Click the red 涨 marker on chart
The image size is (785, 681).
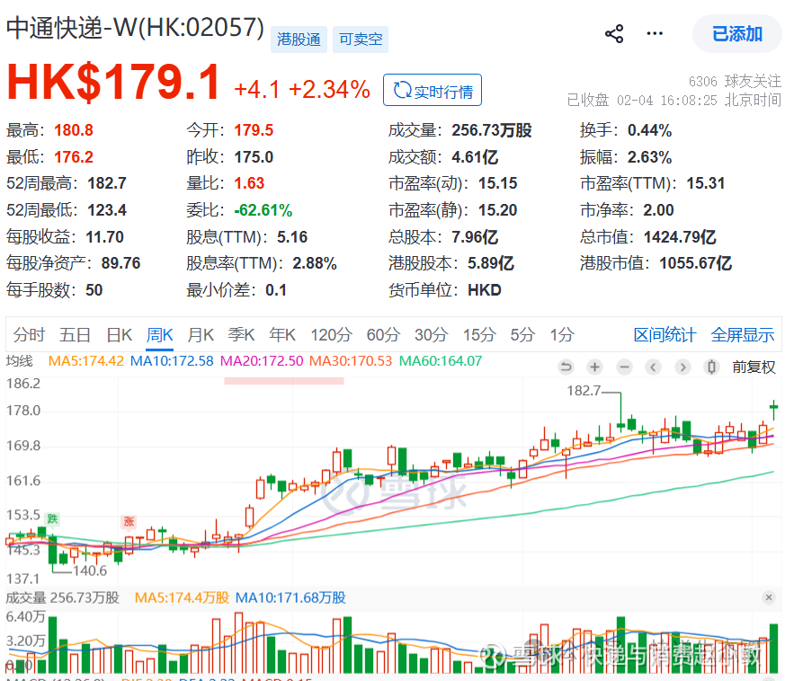pyautogui.click(x=129, y=522)
